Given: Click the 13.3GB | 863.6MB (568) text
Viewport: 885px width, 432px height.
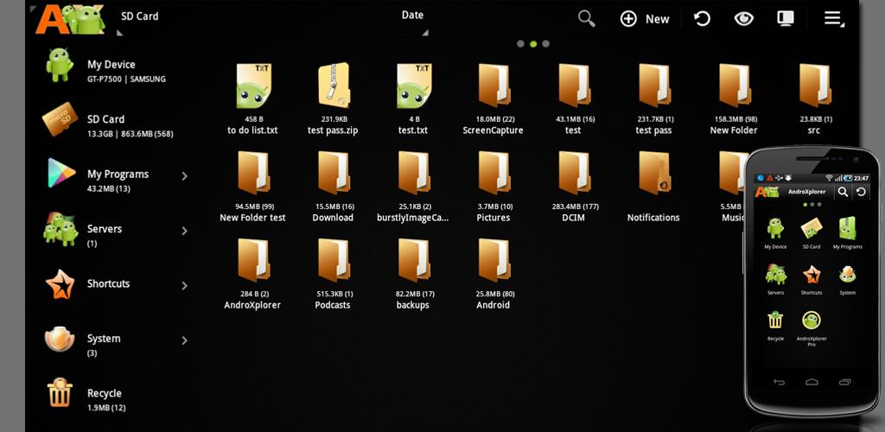Looking at the screenshot, I should click(130, 134).
